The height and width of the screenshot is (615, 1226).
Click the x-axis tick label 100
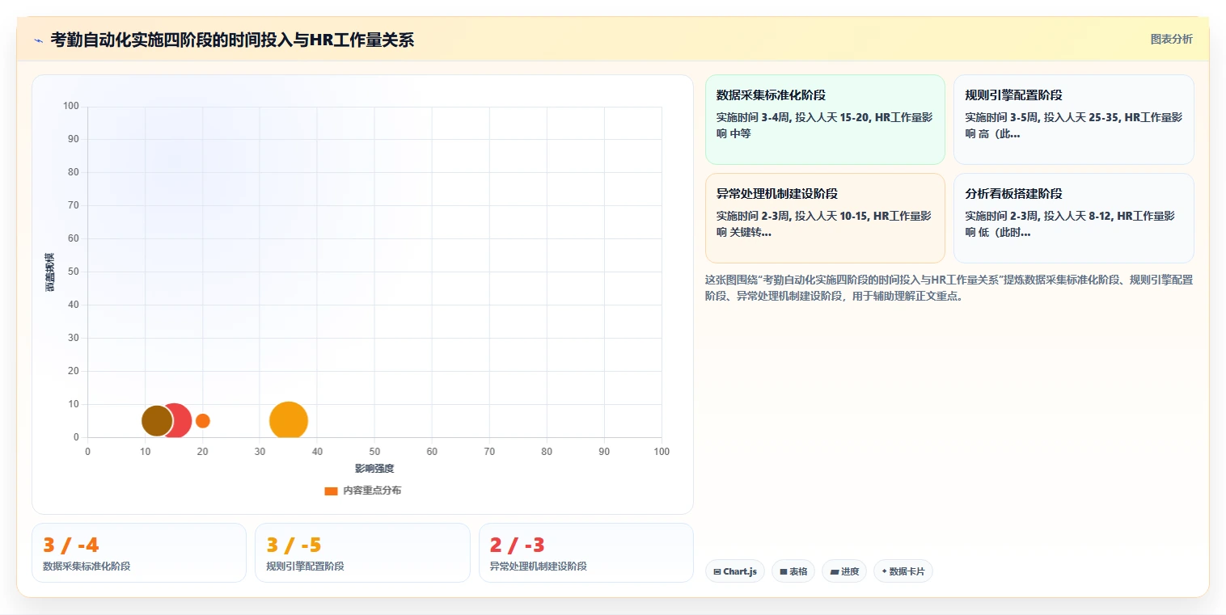(662, 452)
